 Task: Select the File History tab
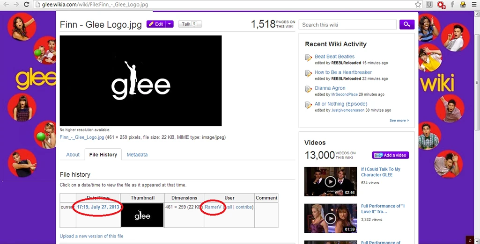click(x=103, y=155)
